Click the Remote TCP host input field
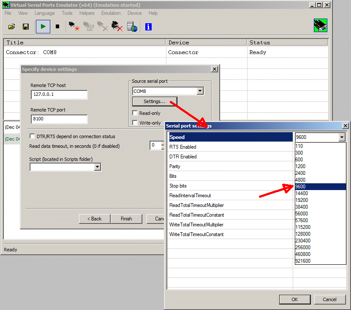The image size is (351, 310). (59, 95)
